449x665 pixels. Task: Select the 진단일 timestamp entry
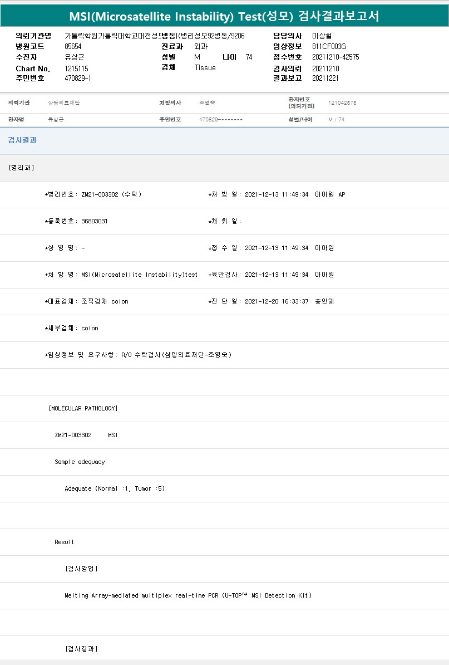[x=271, y=301]
